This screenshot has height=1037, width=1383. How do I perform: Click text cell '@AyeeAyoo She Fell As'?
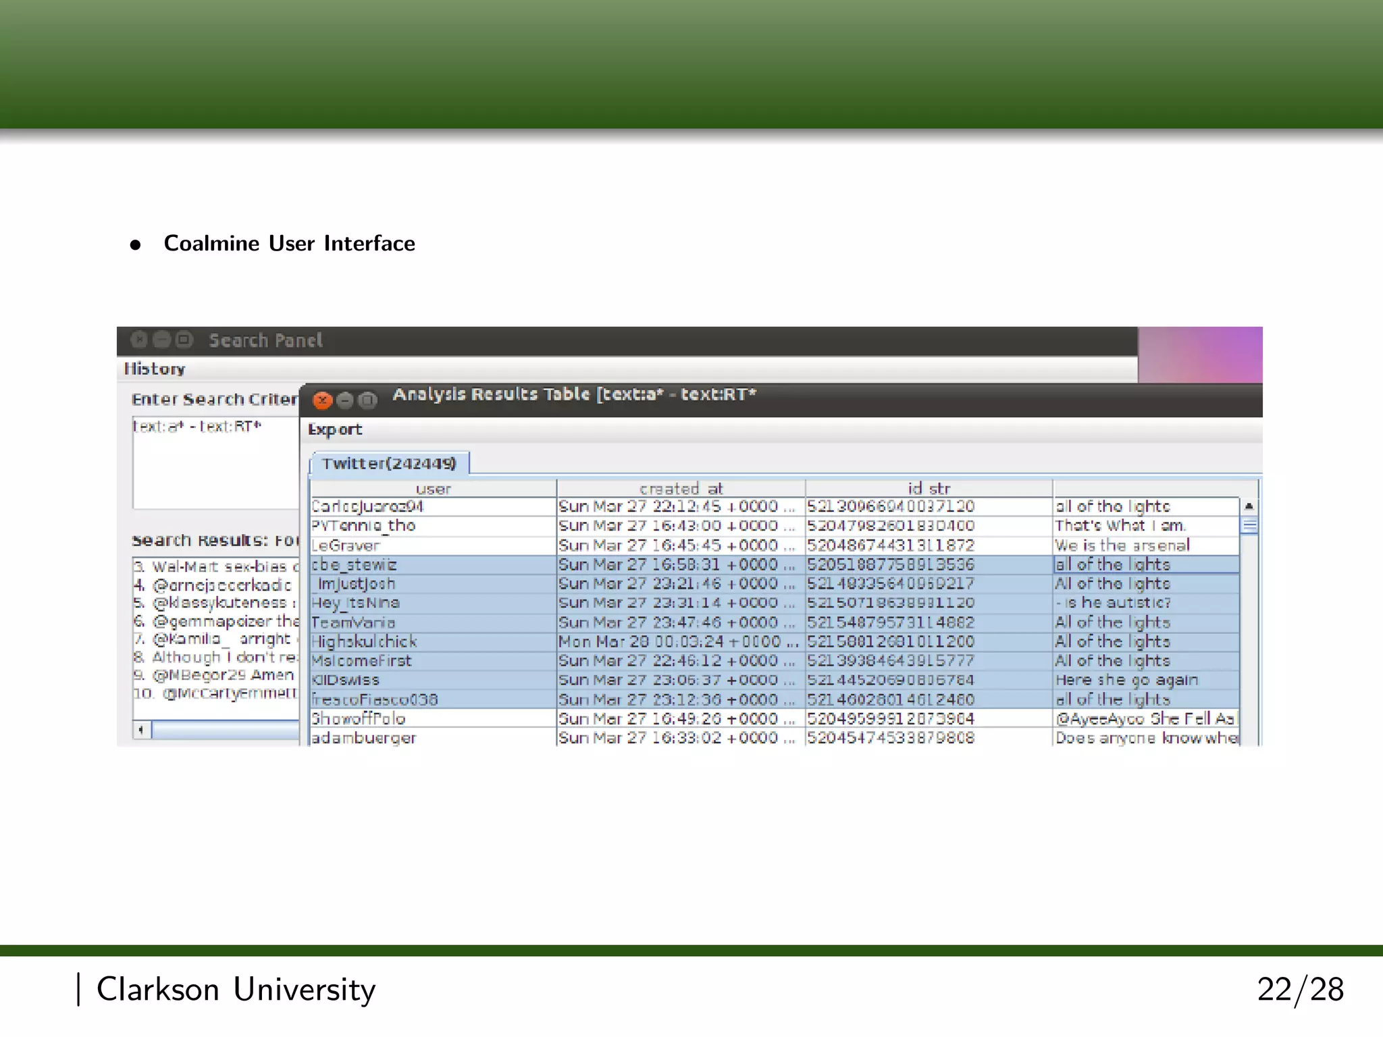click(x=1147, y=718)
